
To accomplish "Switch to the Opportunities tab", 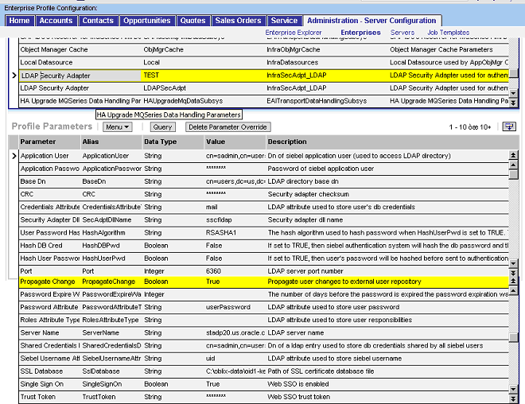I will pos(147,20).
